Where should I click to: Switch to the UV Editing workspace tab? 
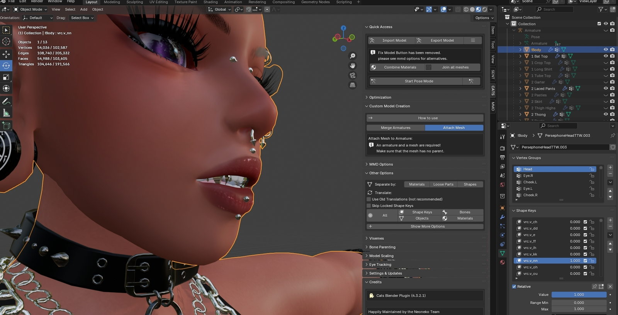[158, 2]
